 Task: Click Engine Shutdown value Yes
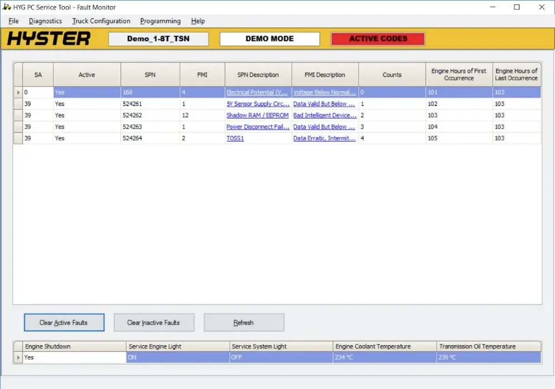(x=74, y=357)
